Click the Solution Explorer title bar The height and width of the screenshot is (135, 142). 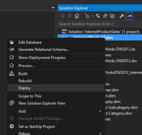pos(100,8)
